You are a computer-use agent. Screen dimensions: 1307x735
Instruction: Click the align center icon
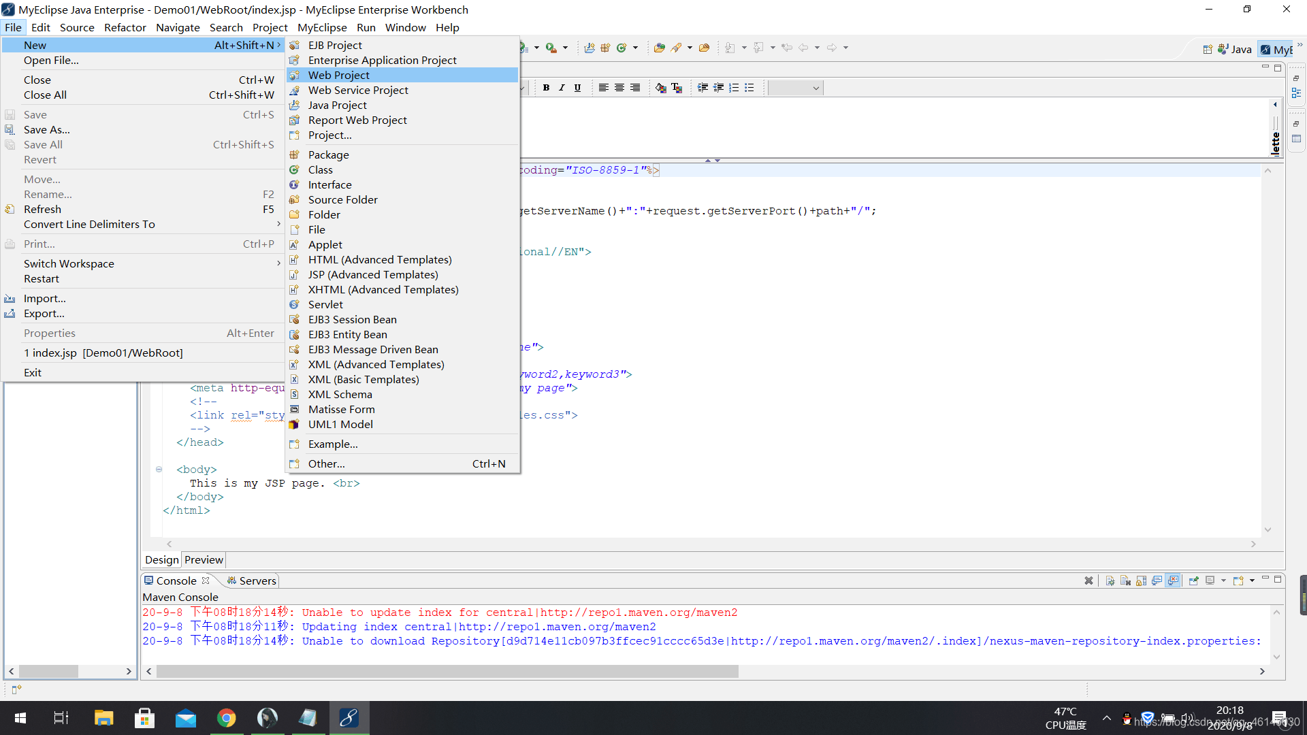tap(619, 88)
